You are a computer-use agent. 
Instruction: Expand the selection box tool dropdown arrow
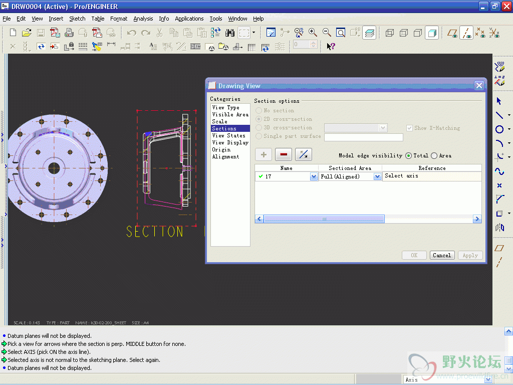click(253, 33)
